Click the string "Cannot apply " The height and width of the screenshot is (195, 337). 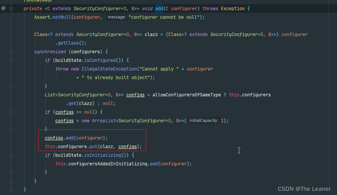click(x=159, y=69)
